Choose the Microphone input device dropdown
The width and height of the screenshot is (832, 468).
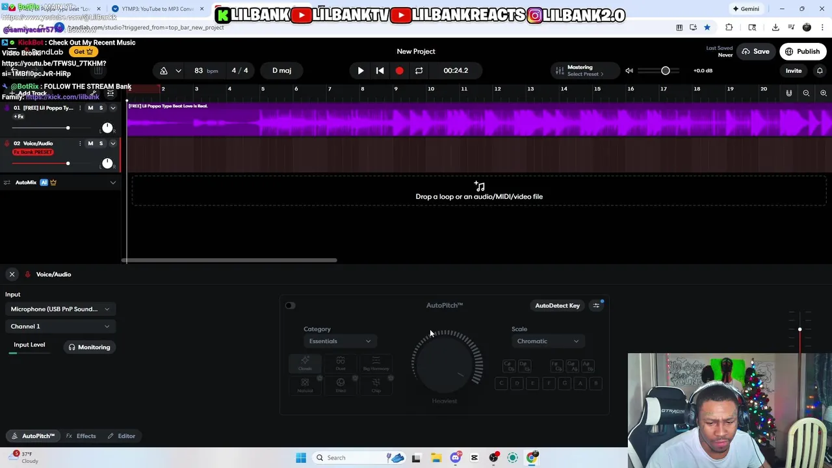coord(60,309)
